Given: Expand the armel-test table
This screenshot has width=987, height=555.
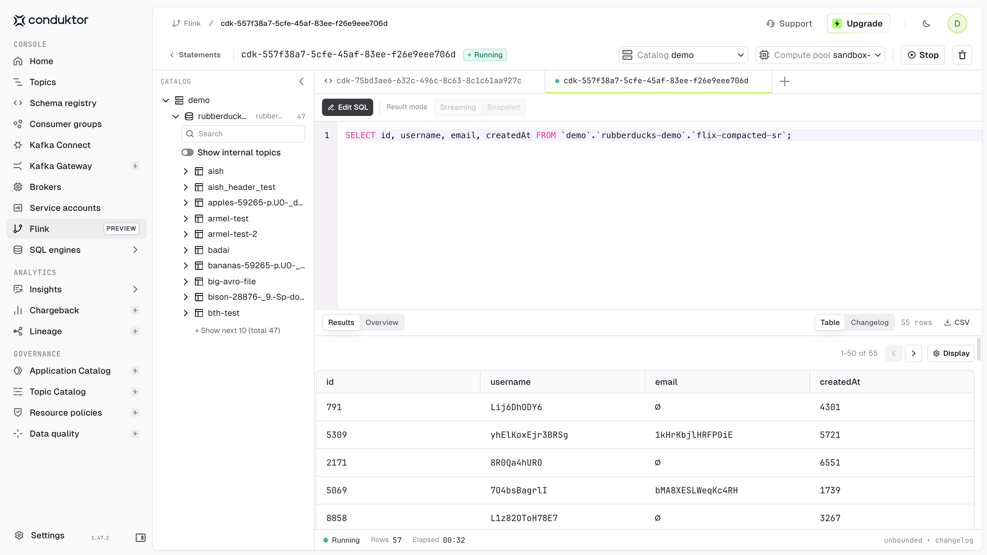Looking at the screenshot, I should (185, 219).
